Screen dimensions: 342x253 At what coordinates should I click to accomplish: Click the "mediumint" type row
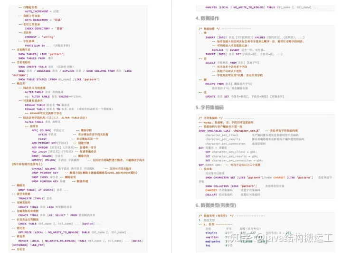pos(237,242)
